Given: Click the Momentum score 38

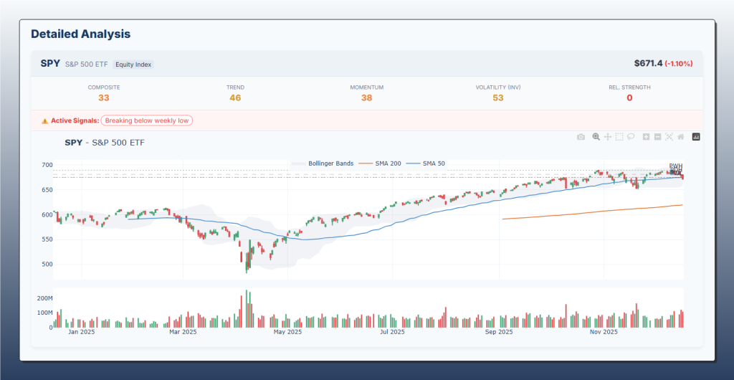Looking at the screenshot, I should click(x=366, y=98).
